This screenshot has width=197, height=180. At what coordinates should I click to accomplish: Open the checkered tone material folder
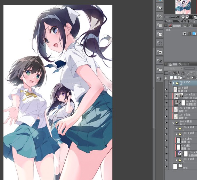coord(159,25)
